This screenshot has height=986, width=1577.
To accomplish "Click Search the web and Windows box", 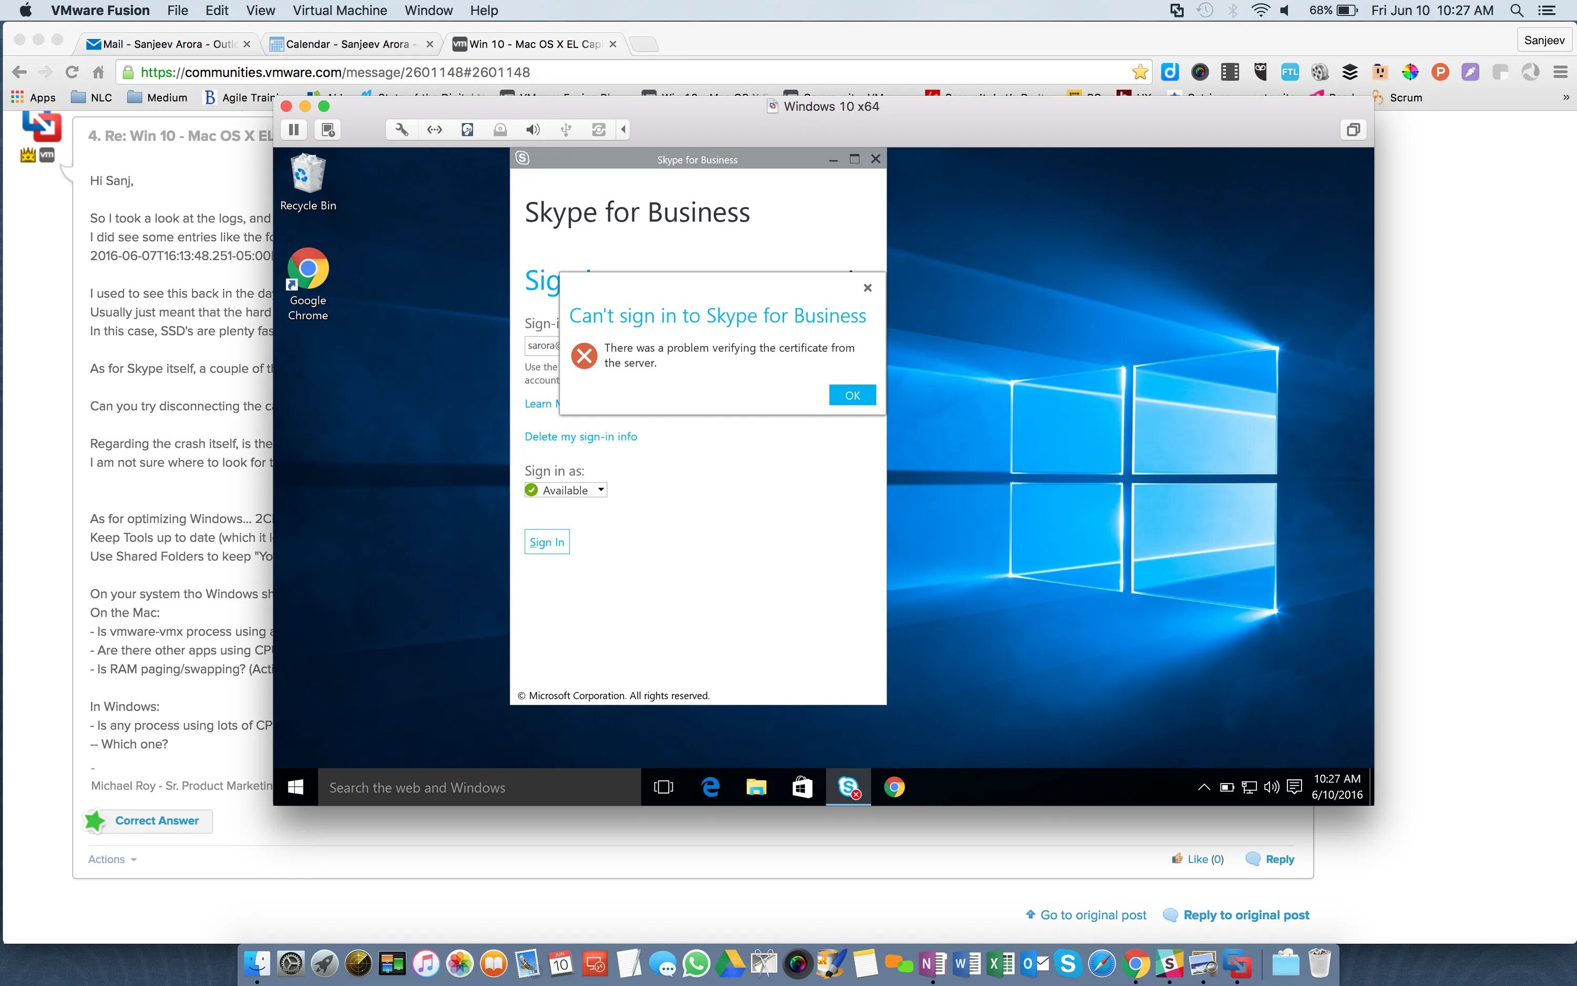I will (479, 787).
